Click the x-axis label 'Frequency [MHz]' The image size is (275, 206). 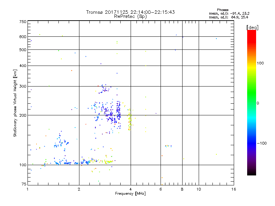pos(130,194)
